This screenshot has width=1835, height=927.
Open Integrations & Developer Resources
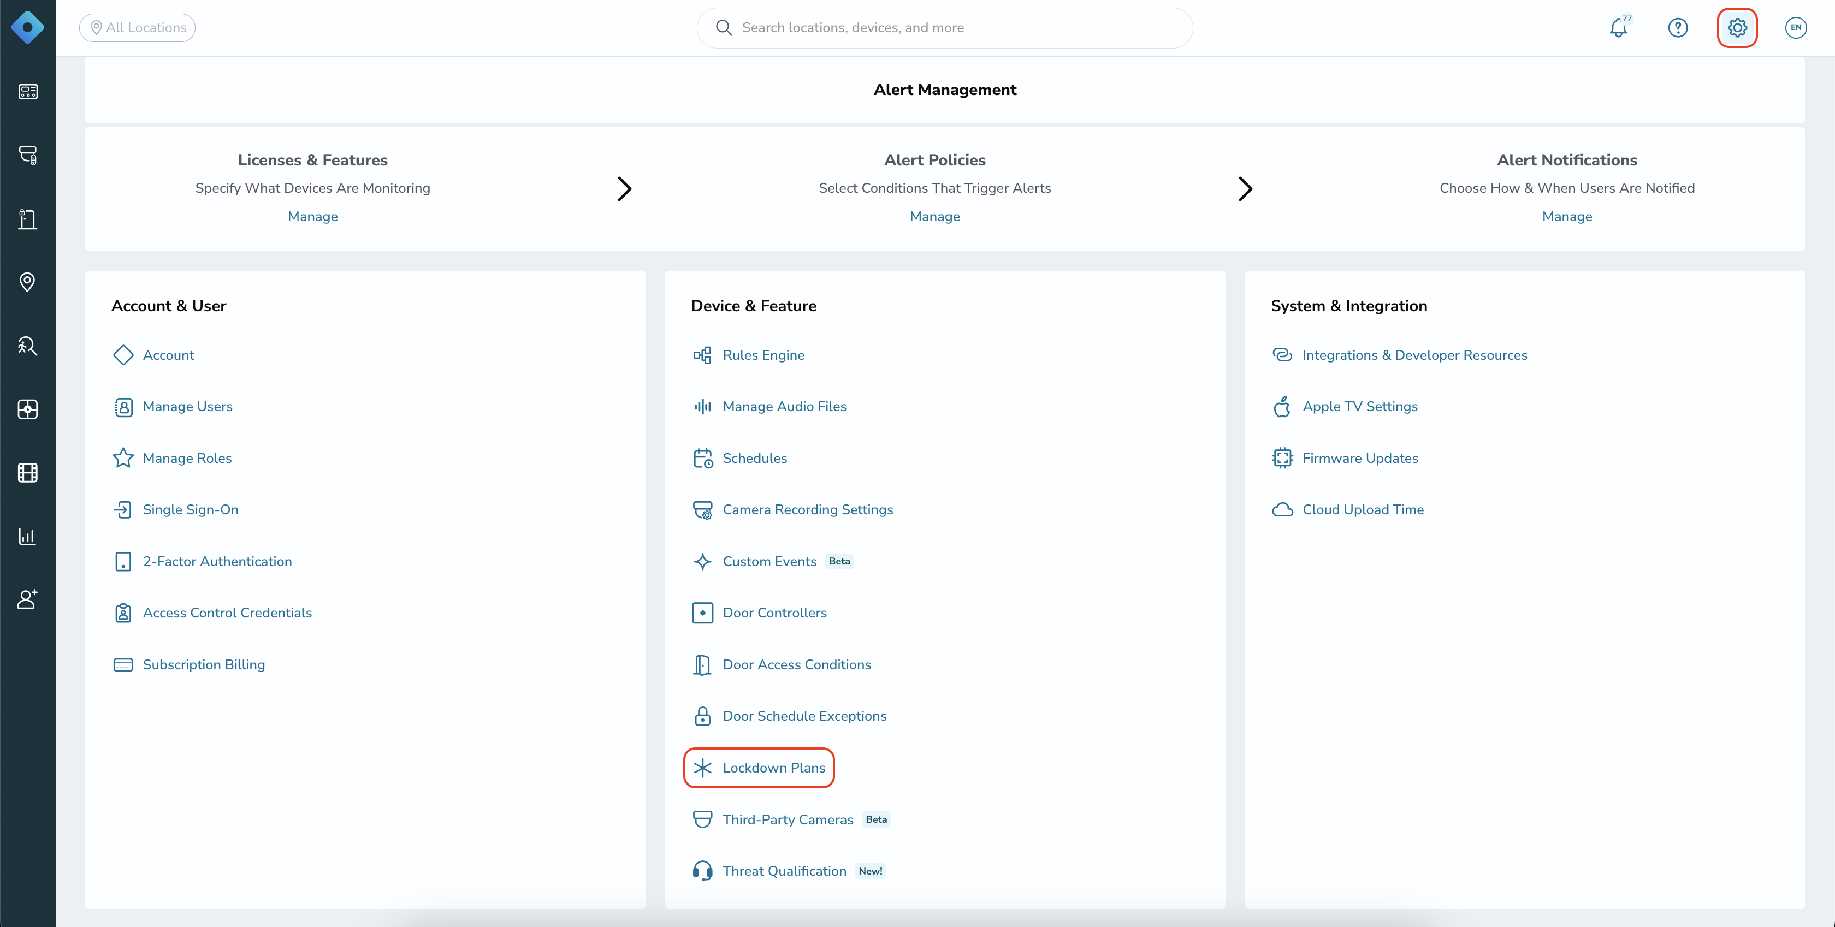[x=1414, y=355]
